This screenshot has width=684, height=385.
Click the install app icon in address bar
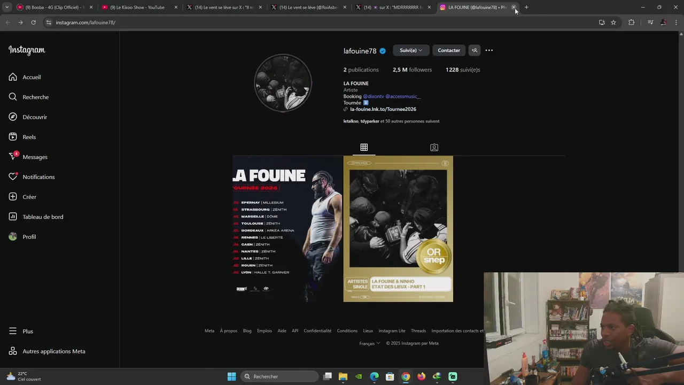coord(602,22)
